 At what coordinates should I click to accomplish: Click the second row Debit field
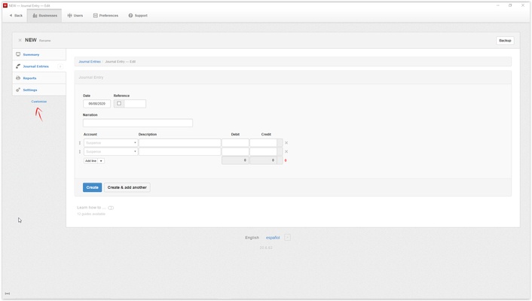[x=235, y=152]
